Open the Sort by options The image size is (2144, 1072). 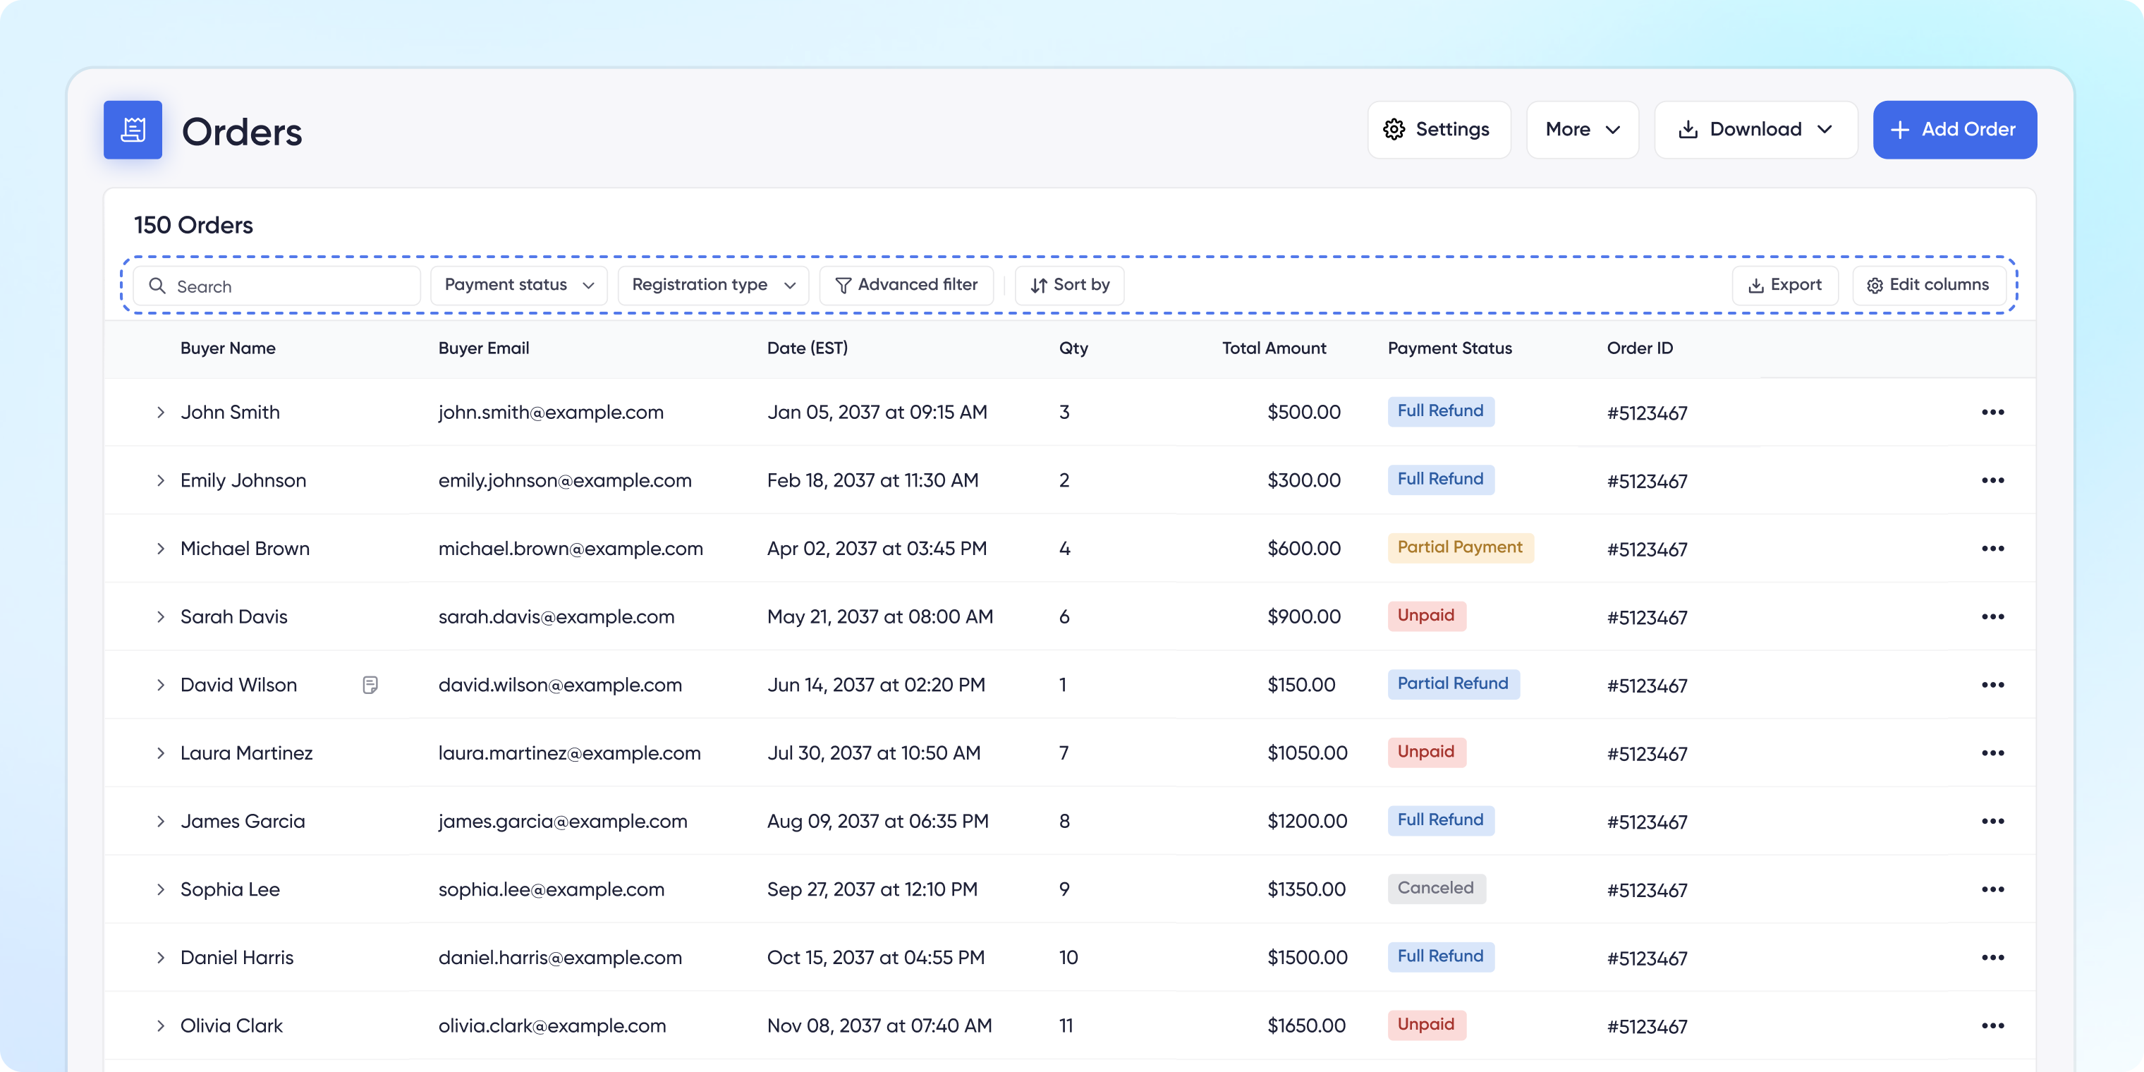(x=1068, y=286)
